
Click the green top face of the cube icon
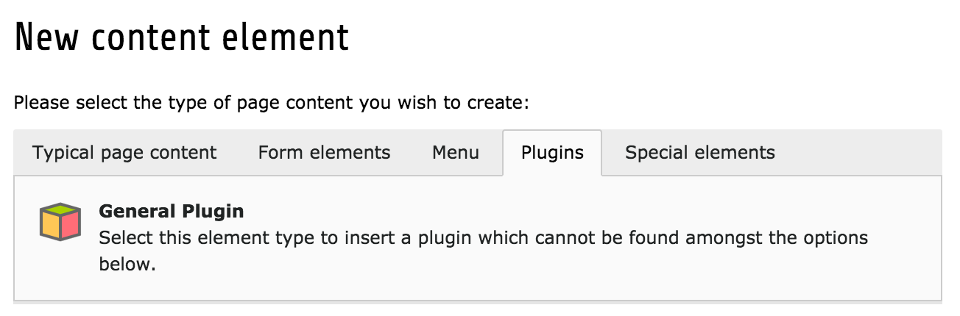click(60, 210)
